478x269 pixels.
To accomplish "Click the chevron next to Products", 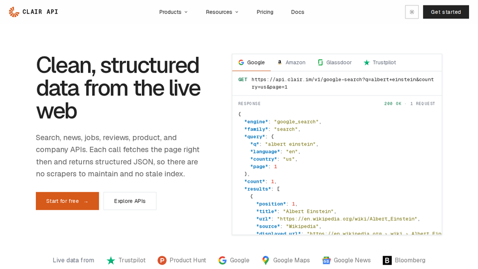I will coord(186,12).
